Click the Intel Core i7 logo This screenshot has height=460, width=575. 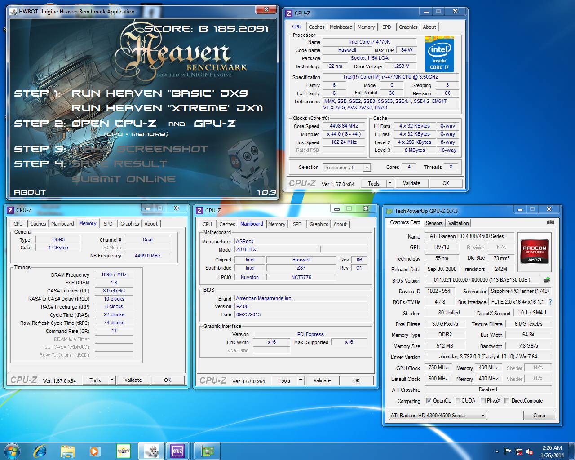coord(439,54)
